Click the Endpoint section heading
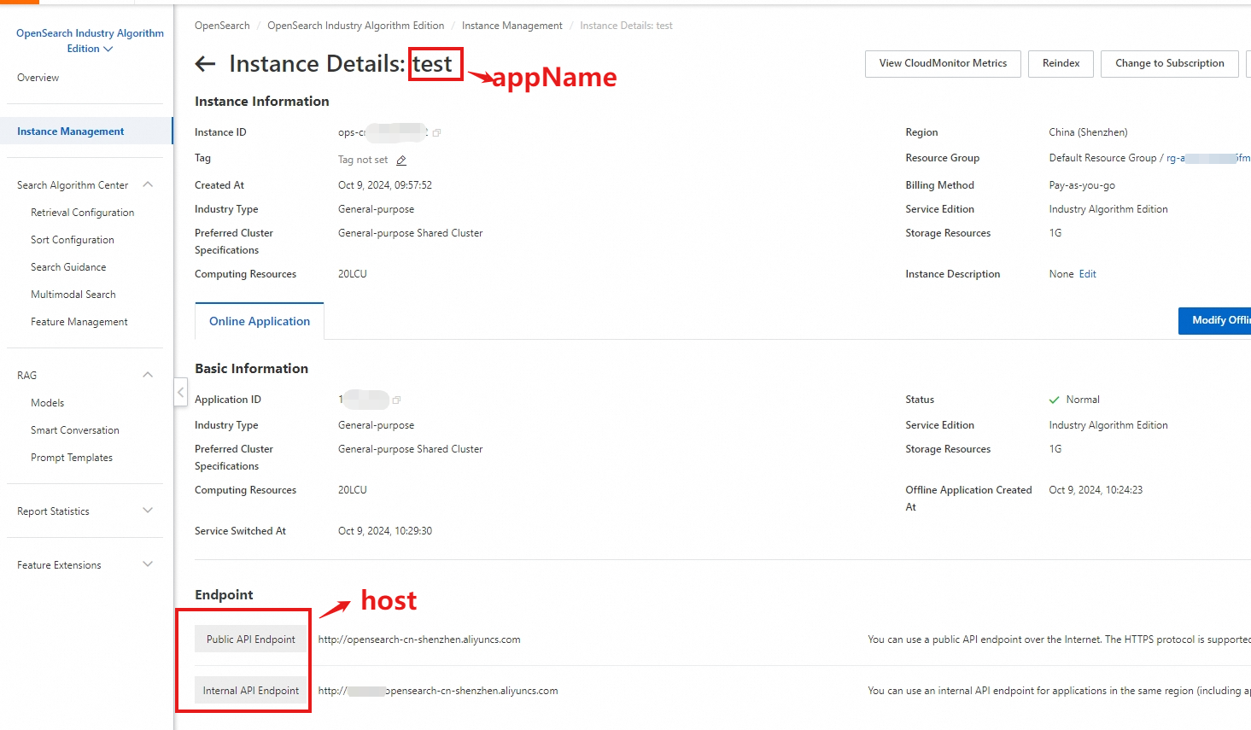This screenshot has width=1251, height=730. tap(224, 594)
